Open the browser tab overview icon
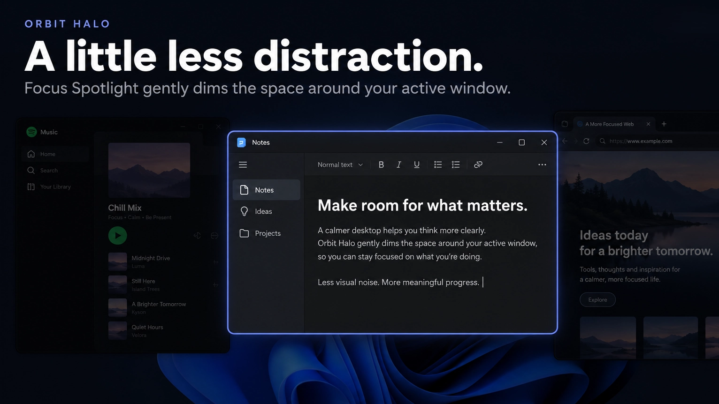Image resolution: width=719 pixels, height=404 pixels. point(565,124)
